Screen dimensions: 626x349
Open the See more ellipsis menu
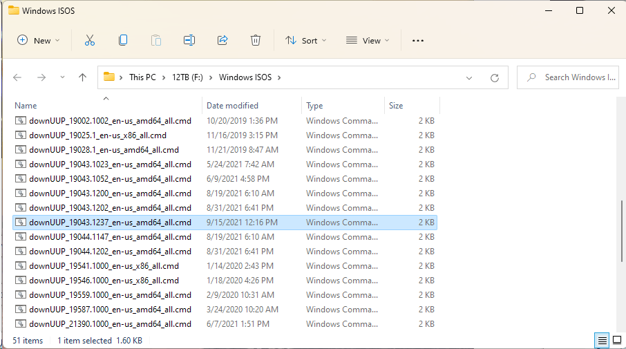[417, 41]
